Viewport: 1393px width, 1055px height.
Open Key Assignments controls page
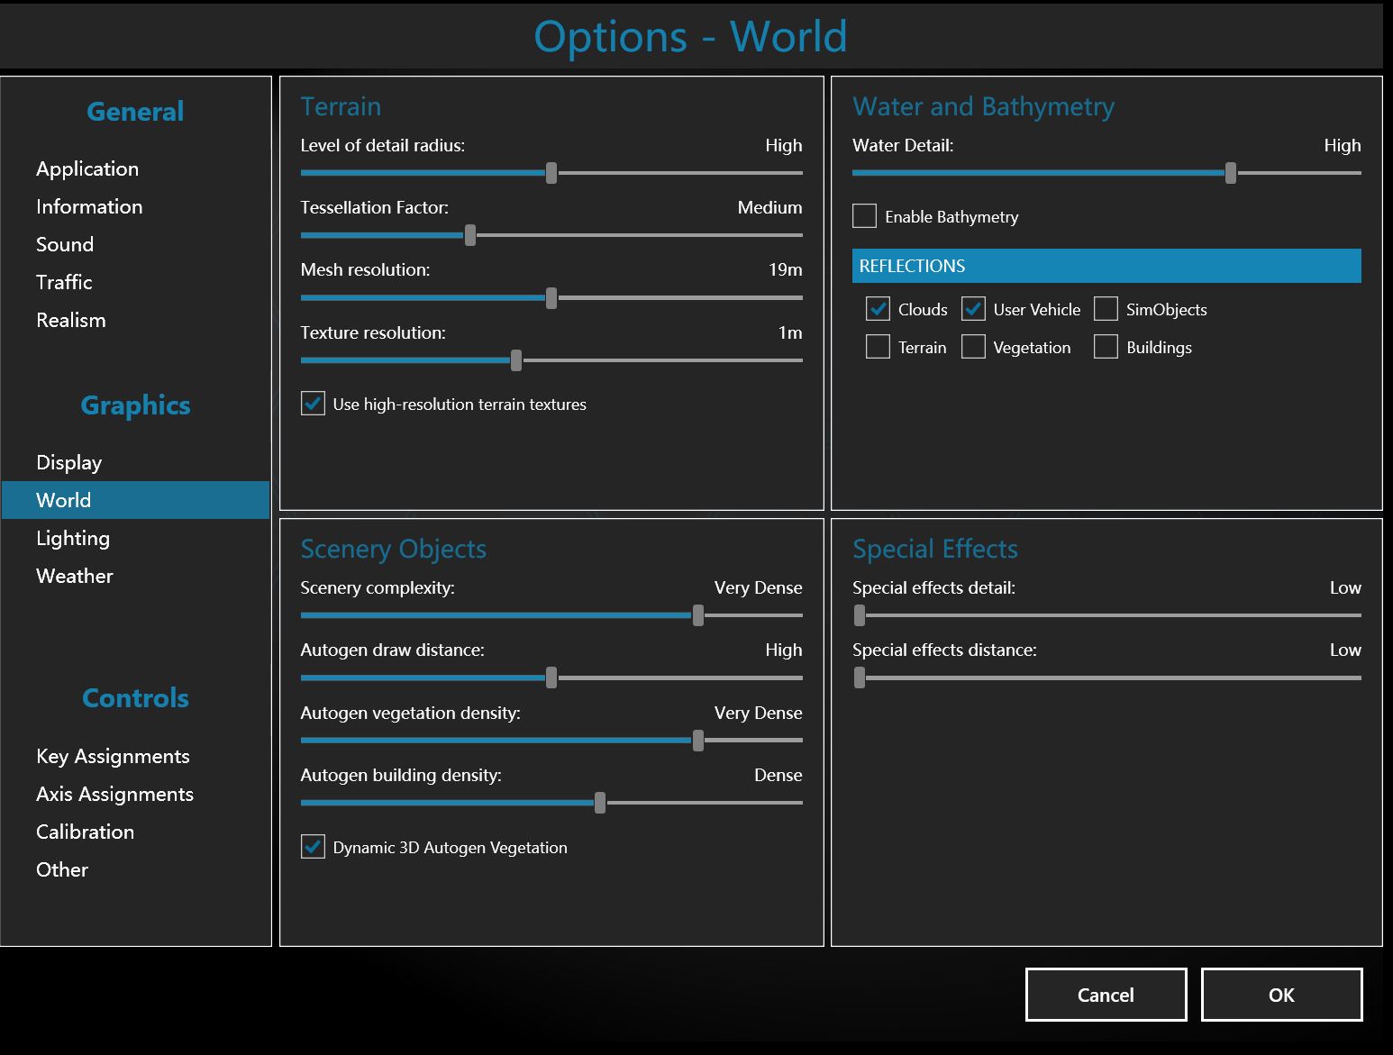click(x=113, y=756)
